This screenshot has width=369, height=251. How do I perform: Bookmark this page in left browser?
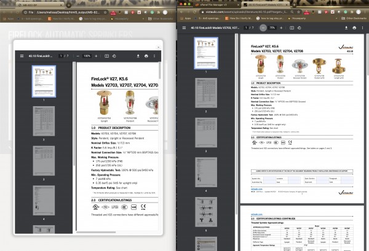coord(105,12)
